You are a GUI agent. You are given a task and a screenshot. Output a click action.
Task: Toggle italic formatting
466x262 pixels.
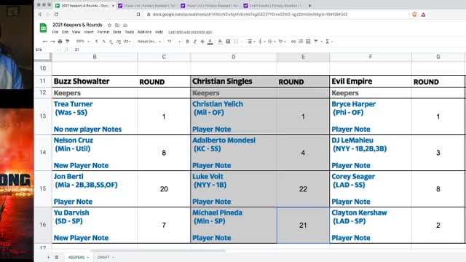point(195,41)
